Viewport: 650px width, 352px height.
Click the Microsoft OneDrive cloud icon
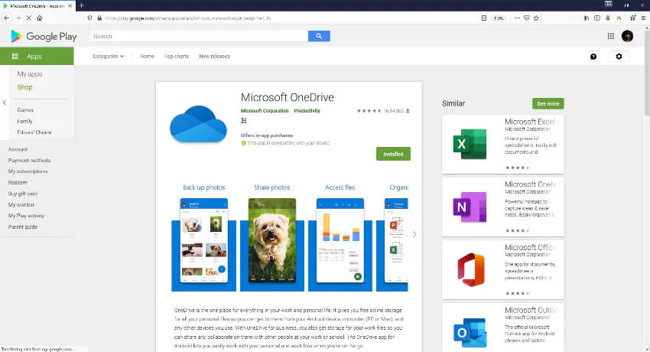(198, 124)
